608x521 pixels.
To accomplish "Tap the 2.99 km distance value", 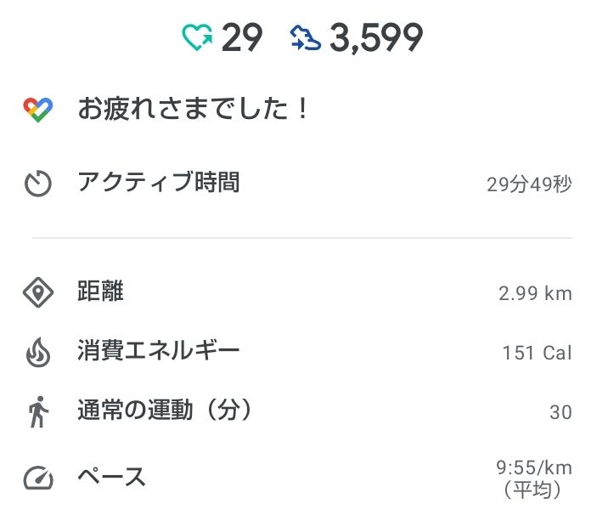I will tap(535, 294).
